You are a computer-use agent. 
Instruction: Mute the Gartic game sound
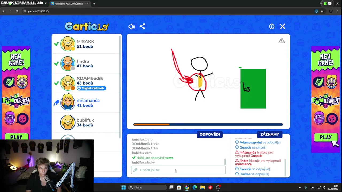131,26
